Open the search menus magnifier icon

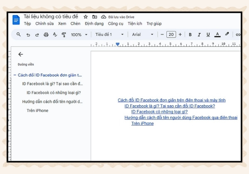tap(19, 34)
